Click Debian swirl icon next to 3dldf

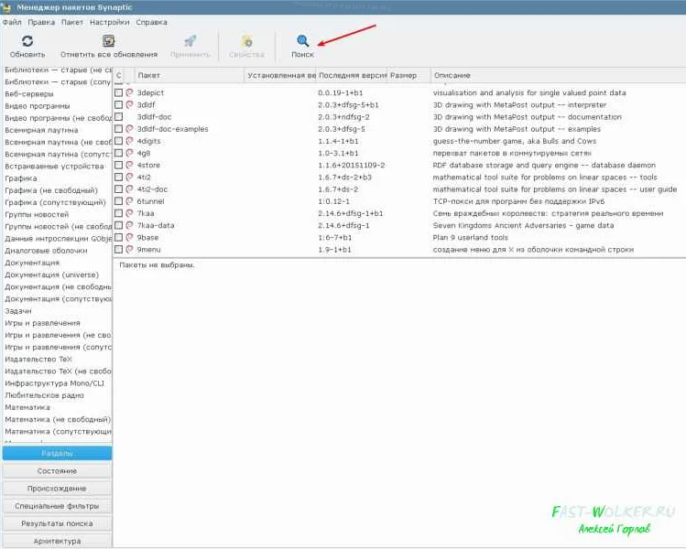[x=129, y=105]
